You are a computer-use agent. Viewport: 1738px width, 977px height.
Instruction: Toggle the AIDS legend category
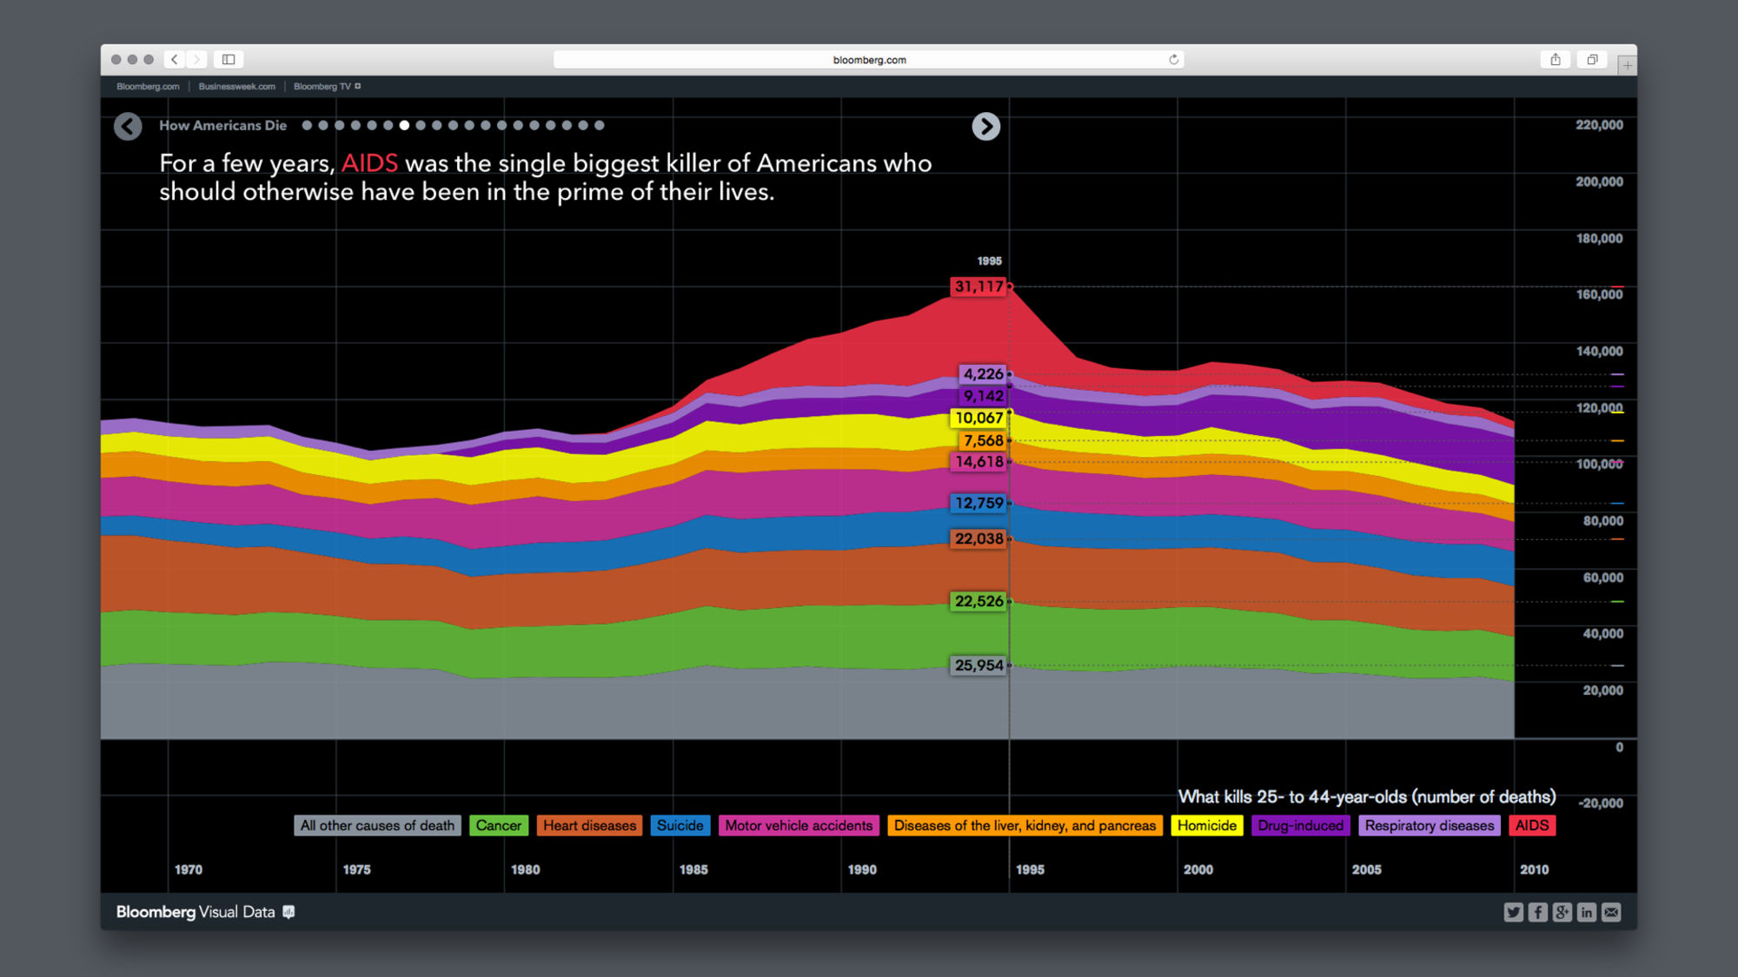coord(1531,826)
